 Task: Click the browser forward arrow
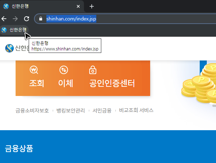(15, 19)
